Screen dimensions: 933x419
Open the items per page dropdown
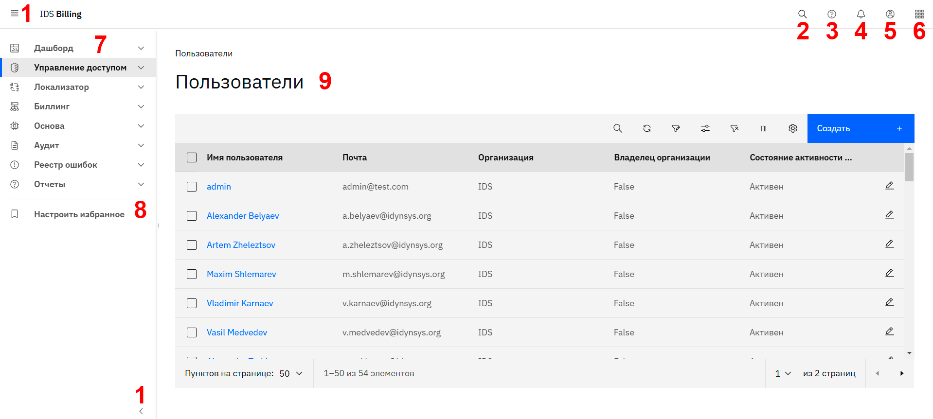point(291,373)
